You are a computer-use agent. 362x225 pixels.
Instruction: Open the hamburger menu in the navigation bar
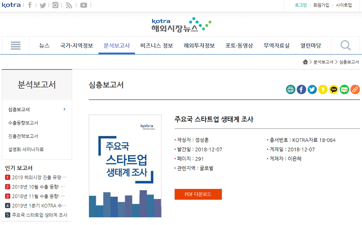tap(16, 45)
